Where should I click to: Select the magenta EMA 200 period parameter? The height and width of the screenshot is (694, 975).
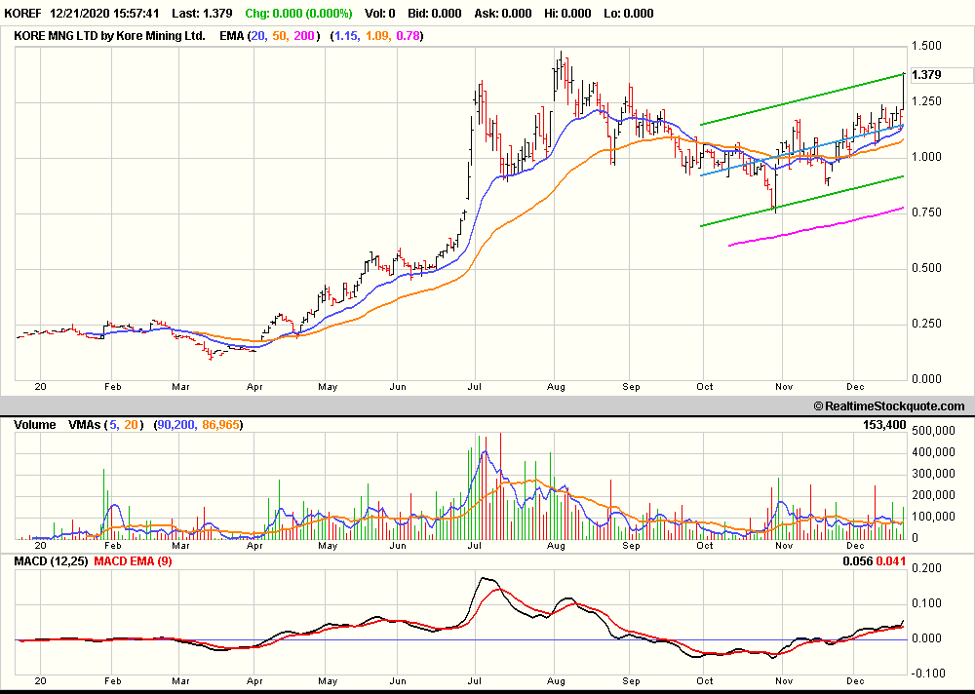click(x=306, y=35)
